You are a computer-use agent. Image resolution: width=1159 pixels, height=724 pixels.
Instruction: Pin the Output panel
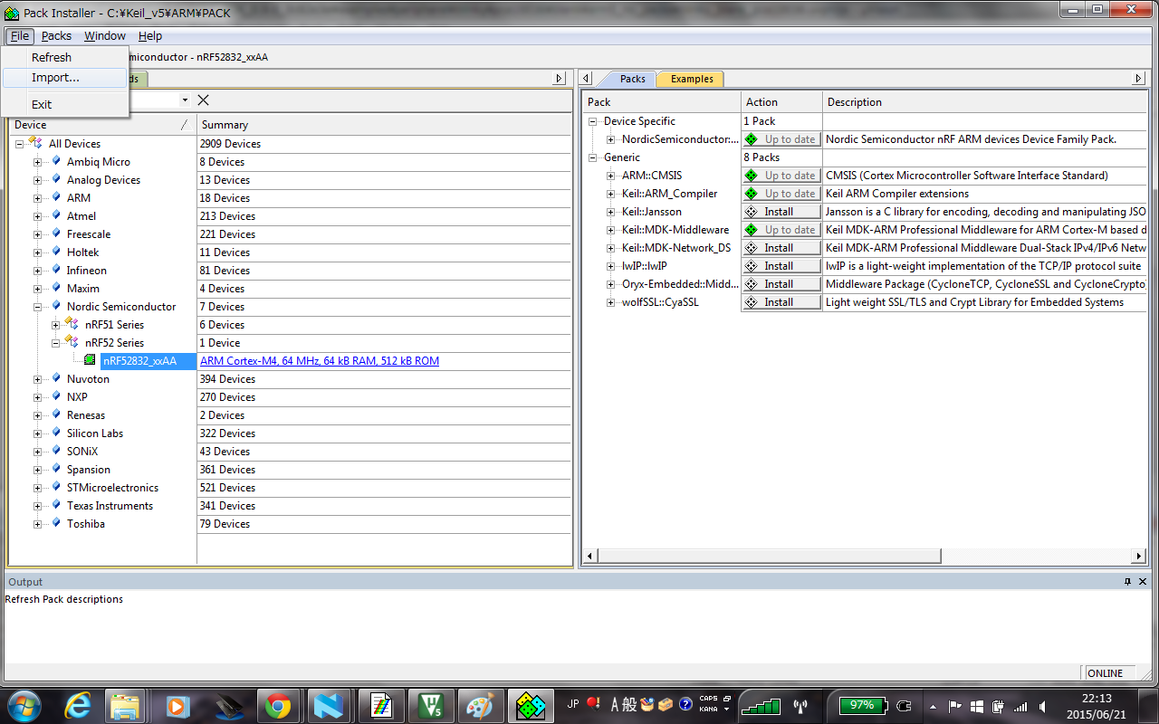pyautogui.click(x=1127, y=582)
